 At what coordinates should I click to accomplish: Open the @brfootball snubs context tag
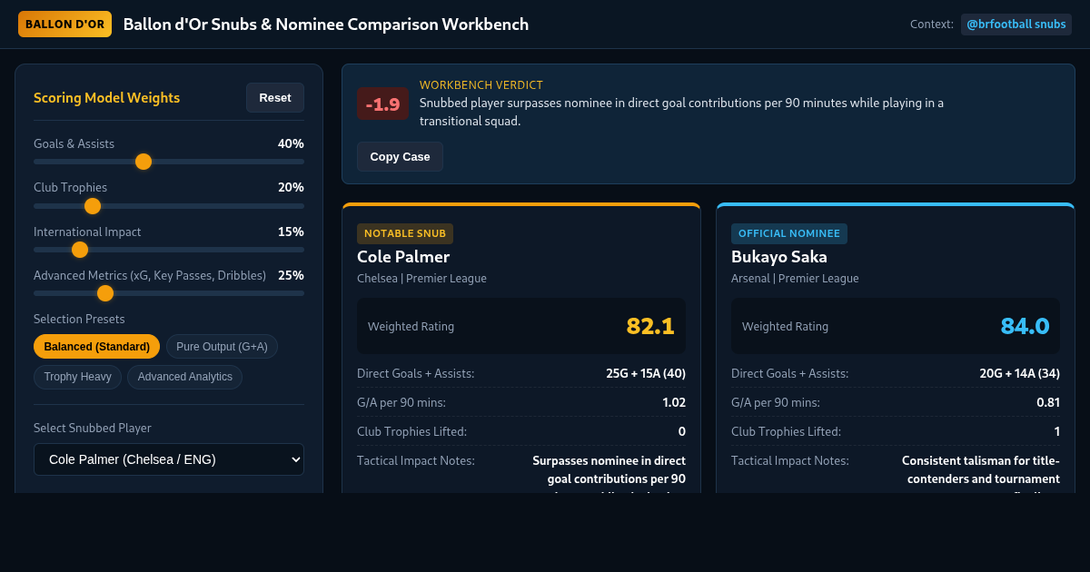coord(1016,24)
